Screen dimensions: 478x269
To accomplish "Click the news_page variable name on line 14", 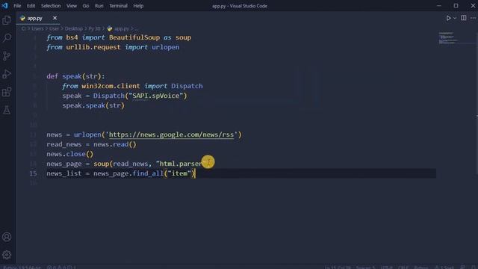I will tap(64, 164).
